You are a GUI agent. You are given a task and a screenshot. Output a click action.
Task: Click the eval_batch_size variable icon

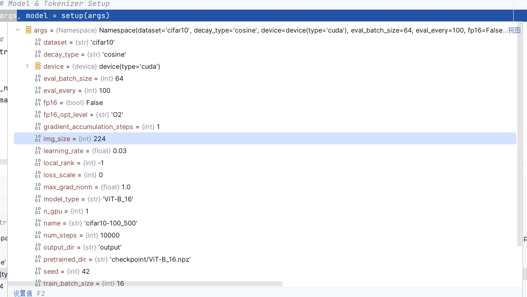click(x=38, y=78)
